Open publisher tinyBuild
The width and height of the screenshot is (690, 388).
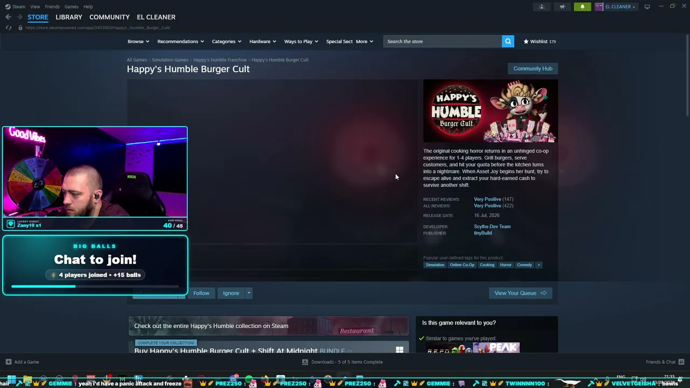(483, 233)
